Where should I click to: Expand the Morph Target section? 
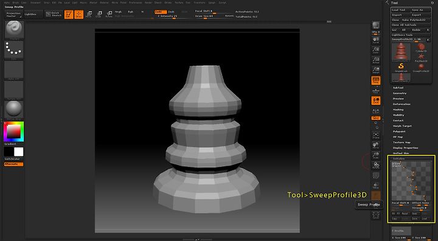coord(402,126)
